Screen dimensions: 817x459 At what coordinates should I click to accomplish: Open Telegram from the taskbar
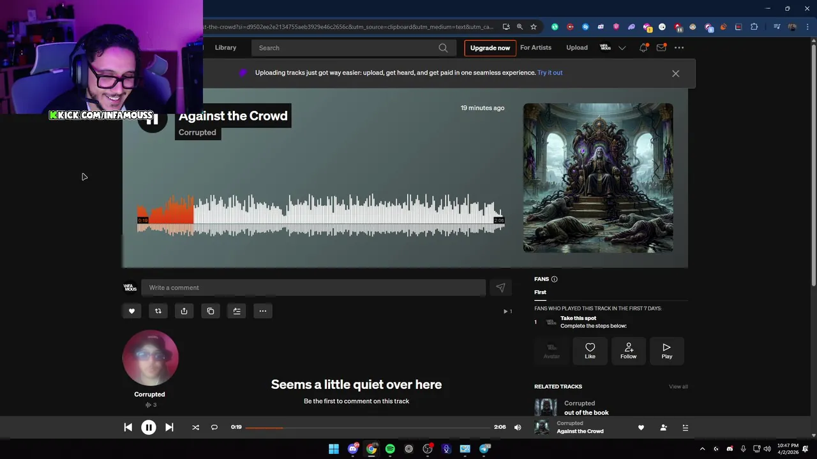(x=484, y=449)
